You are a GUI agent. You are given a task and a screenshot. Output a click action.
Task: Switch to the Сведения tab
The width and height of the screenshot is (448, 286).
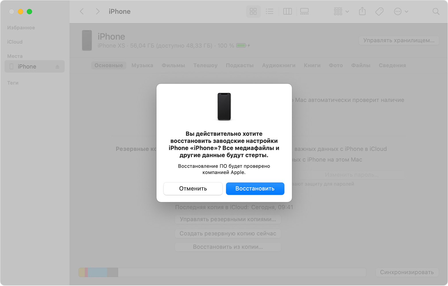coord(392,65)
